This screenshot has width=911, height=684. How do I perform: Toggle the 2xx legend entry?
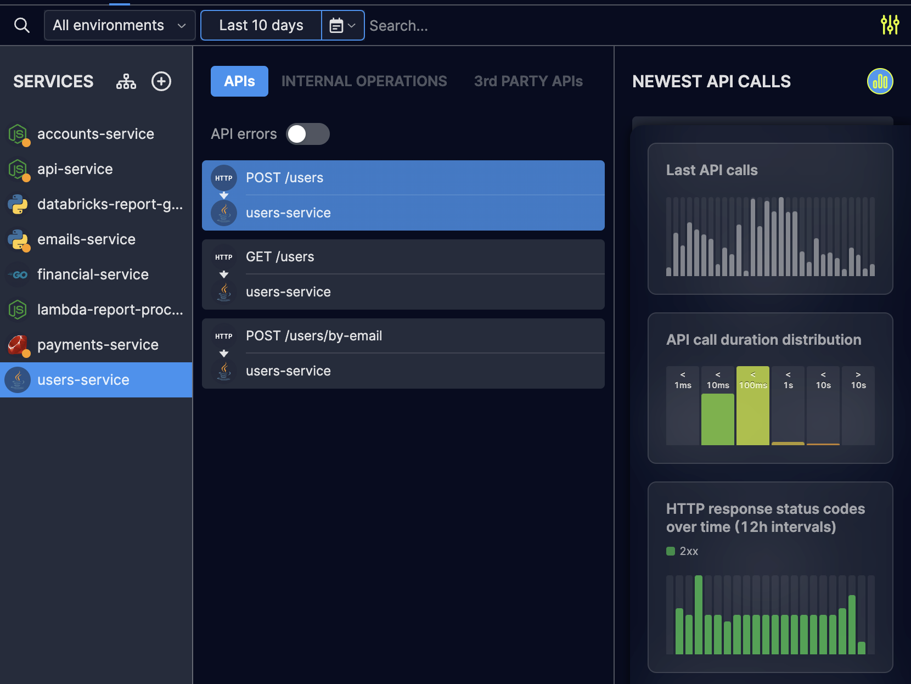click(682, 551)
